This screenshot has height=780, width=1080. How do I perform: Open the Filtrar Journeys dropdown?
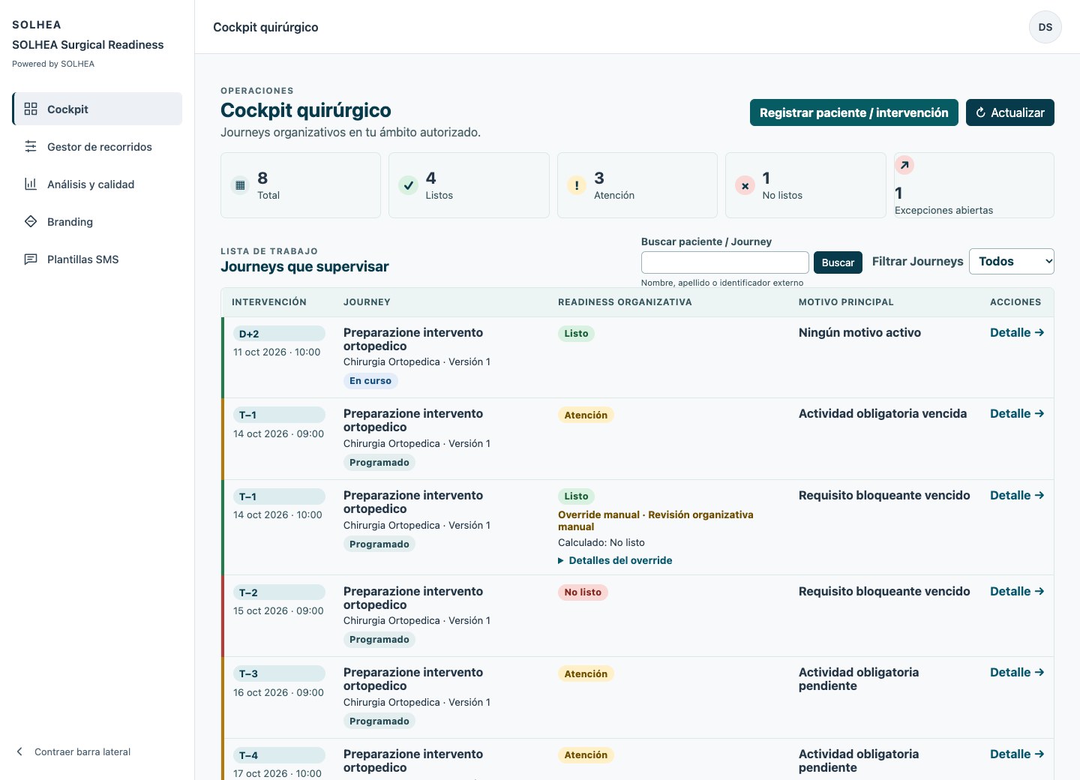pos(1012,261)
